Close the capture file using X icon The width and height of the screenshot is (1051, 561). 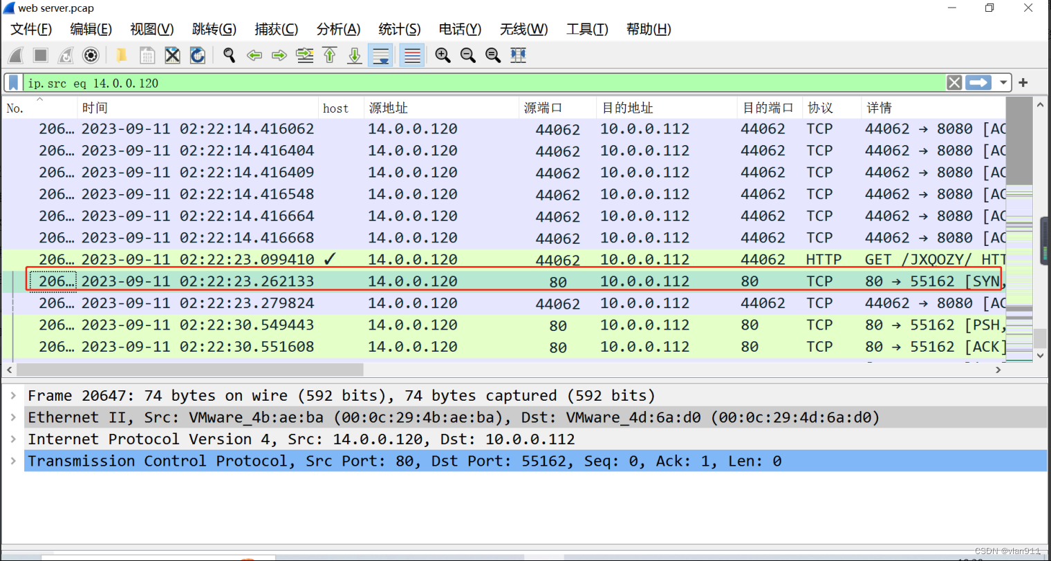pyautogui.click(x=172, y=55)
